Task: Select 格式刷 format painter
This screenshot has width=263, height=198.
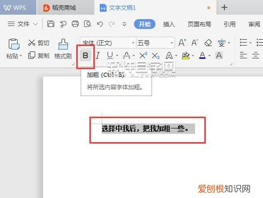Action: pos(63,49)
